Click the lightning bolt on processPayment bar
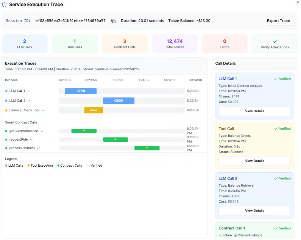The image size is (301, 240). (147, 148)
